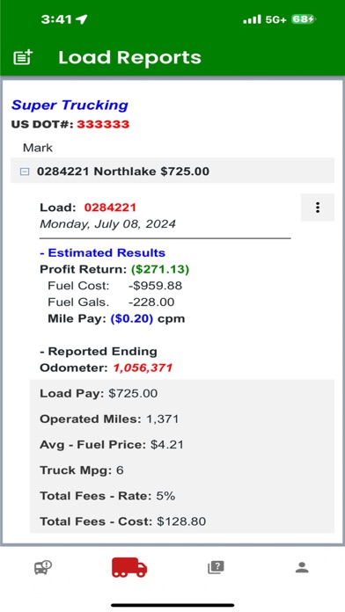Select the 0284221 Northlake $725.00 row
The height and width of the screenshot is (612, 345).
pyautogui.click(x=172, y=171)
